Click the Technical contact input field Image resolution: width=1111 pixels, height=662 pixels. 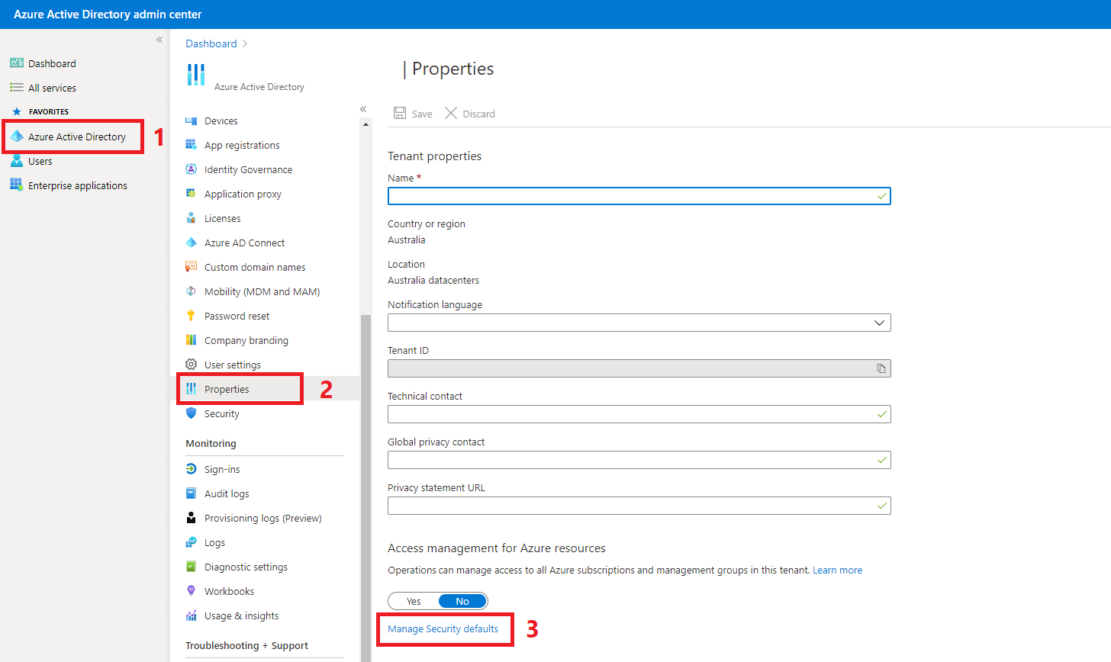(639, 414)
